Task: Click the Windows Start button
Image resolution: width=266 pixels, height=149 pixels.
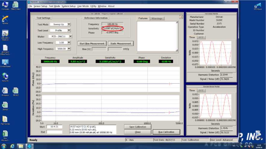Action: click(4, 146)
